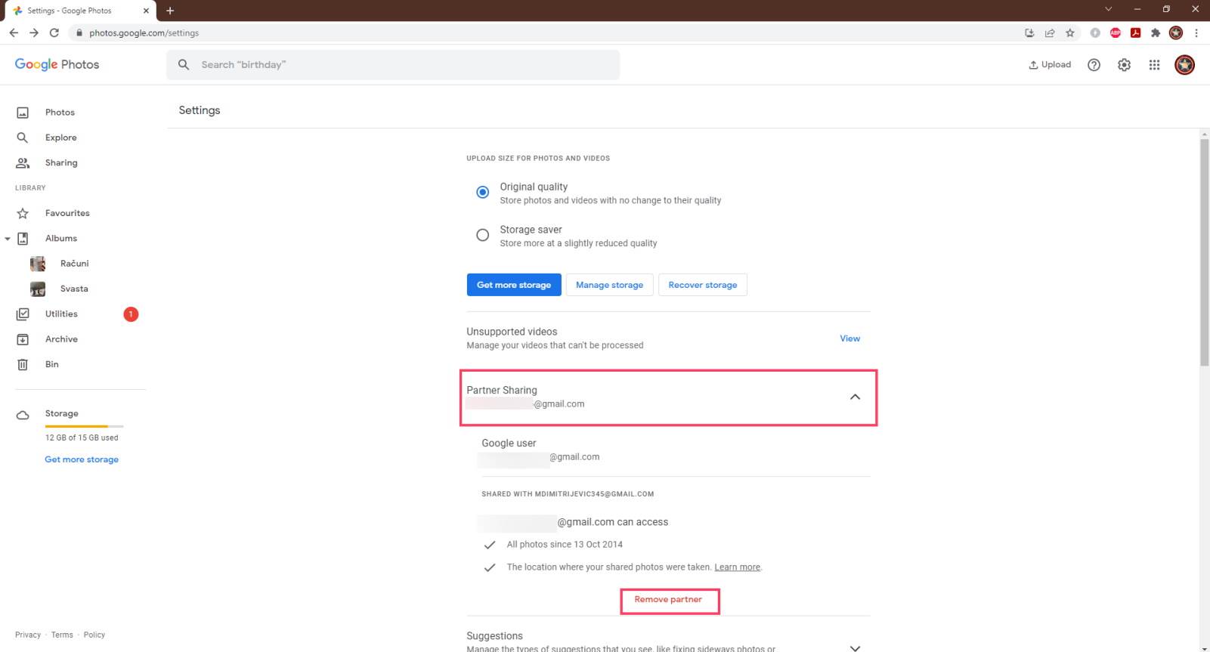Open the Help question mark icon
The width and height of the screenshot is (1210, 652).
pyautogui.click(x=1094, y=65)
